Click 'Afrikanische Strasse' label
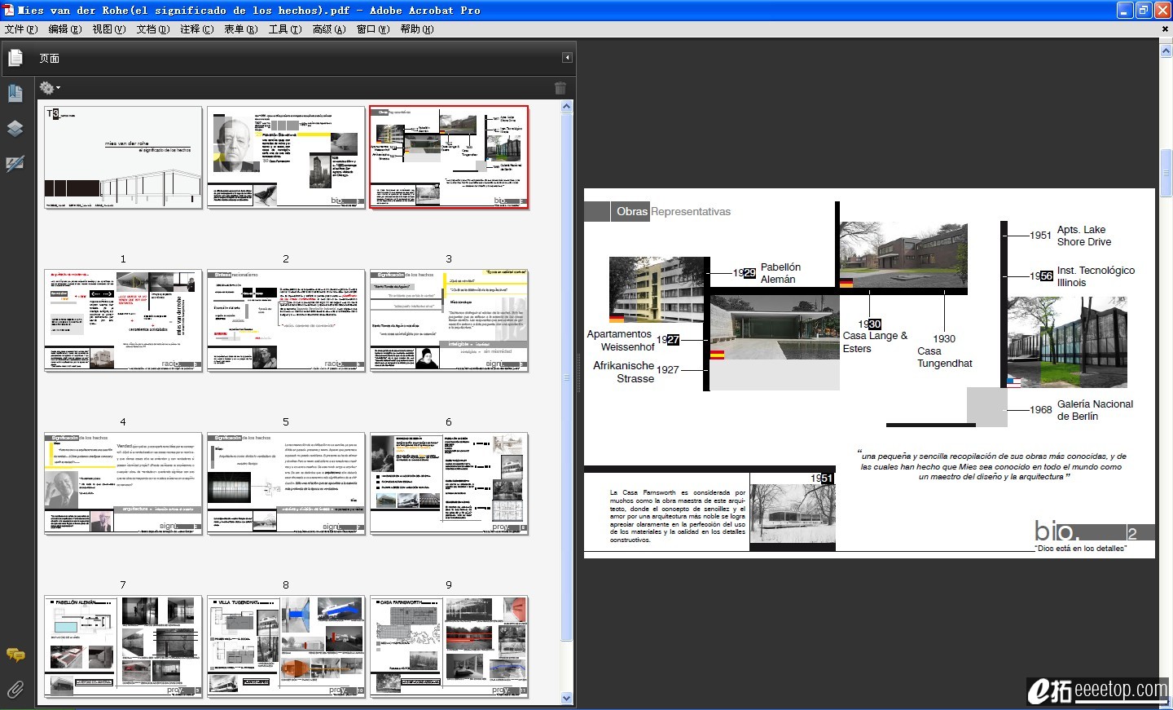This screenshot has width=1173, height=710. pos(623,372)
